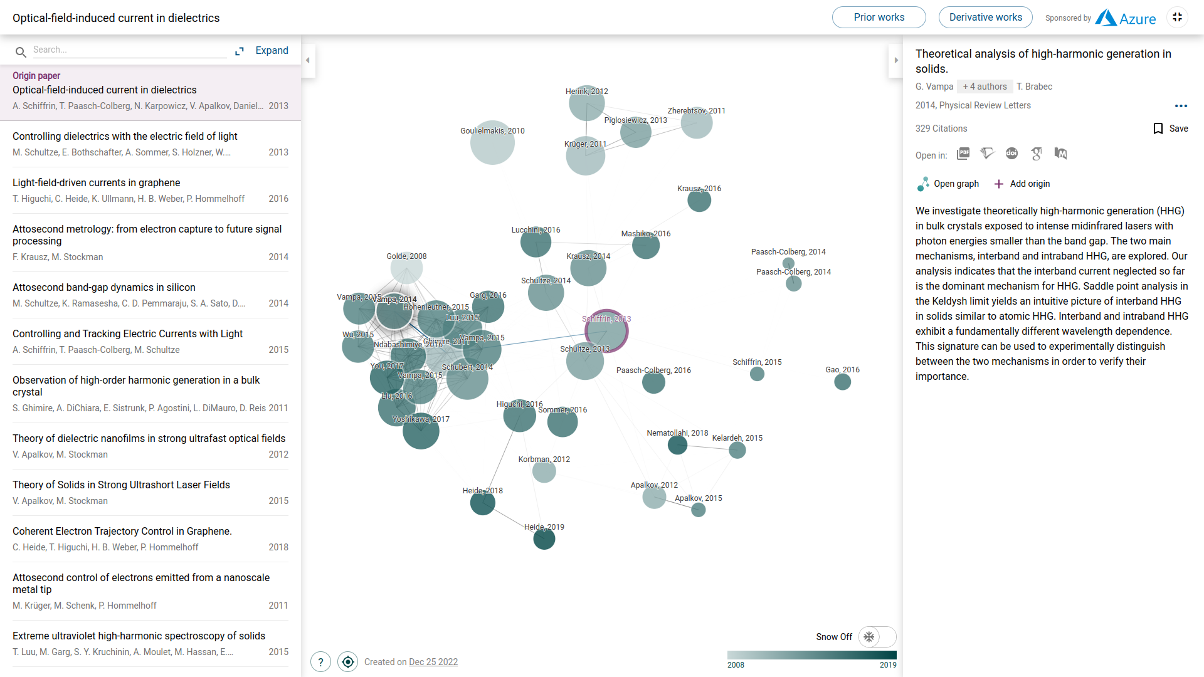
Task: Collapse the left paper list panel
Action: (x=308, y=60)
